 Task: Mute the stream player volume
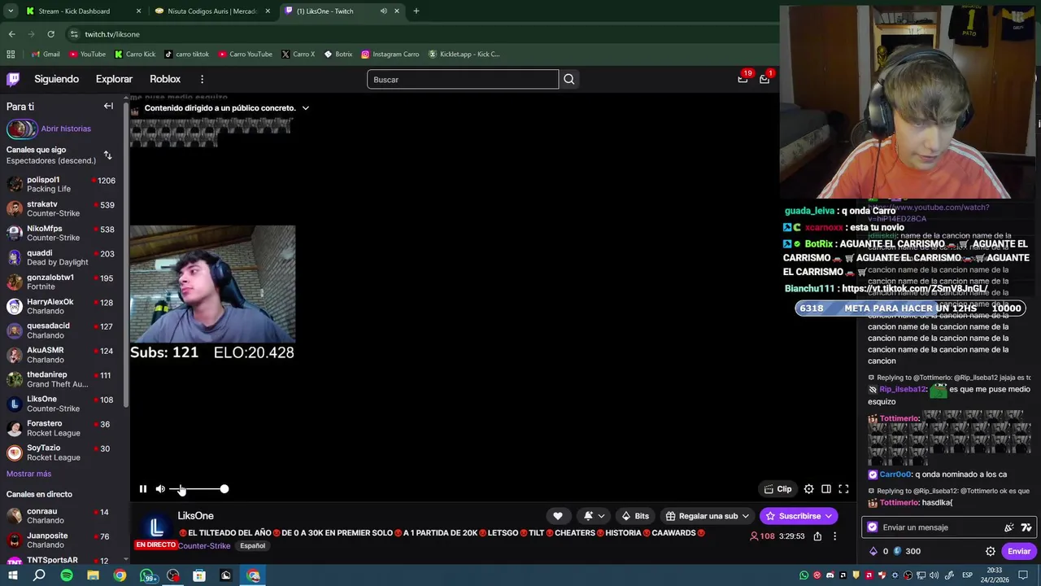pyautogui.click(x=160, y=489)
